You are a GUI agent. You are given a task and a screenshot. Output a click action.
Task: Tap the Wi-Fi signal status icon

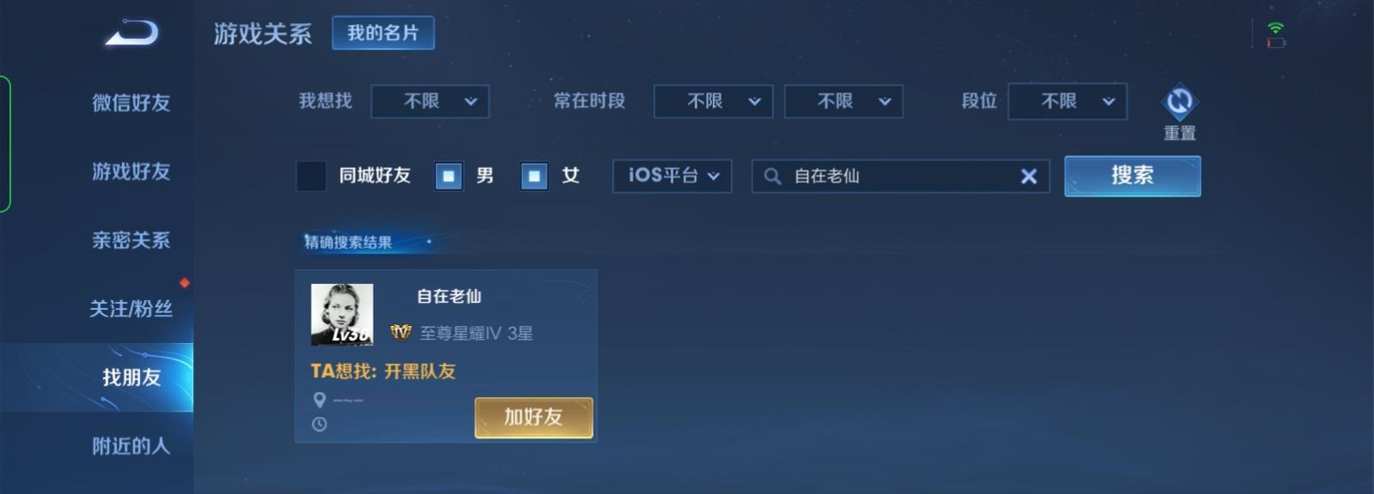click(x=1275, y=28)
